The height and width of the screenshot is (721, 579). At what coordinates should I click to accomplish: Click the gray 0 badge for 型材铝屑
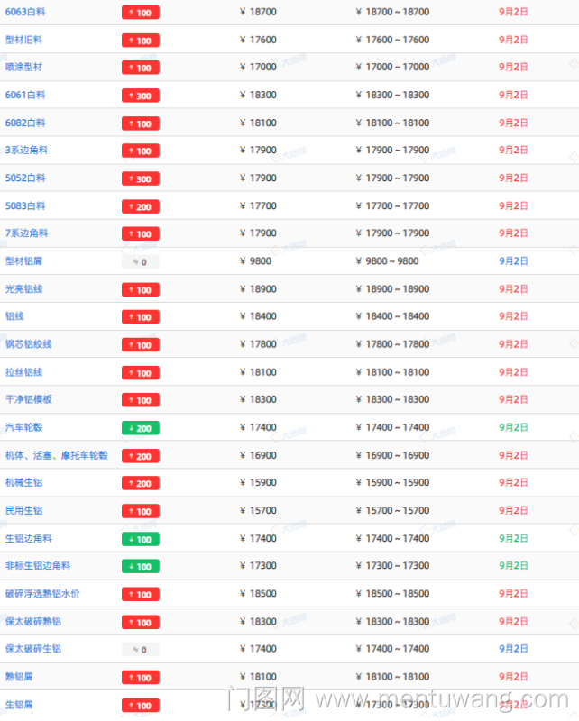coord(140,261)
